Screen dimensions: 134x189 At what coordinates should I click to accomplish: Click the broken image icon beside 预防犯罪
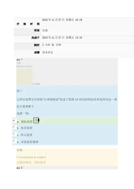[x=36, y=120]
